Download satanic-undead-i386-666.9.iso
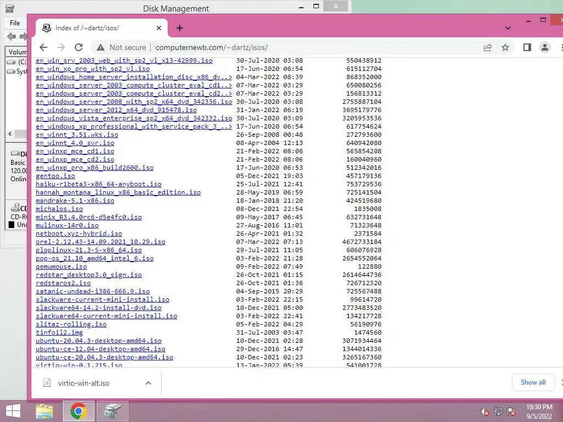Viewport: 563px width, 422px height. pos(92,292)
